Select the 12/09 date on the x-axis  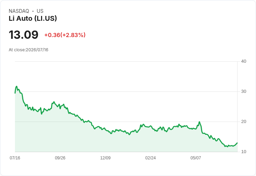click(x=105, y=158)
